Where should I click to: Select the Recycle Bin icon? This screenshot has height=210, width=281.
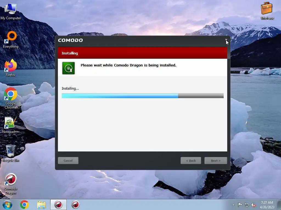click(11, 153)
